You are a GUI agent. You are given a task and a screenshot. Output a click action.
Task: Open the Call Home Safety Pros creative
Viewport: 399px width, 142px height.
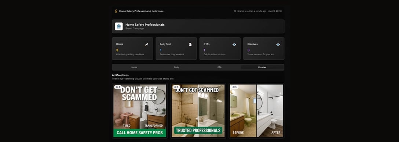click(x=140, y=111)
